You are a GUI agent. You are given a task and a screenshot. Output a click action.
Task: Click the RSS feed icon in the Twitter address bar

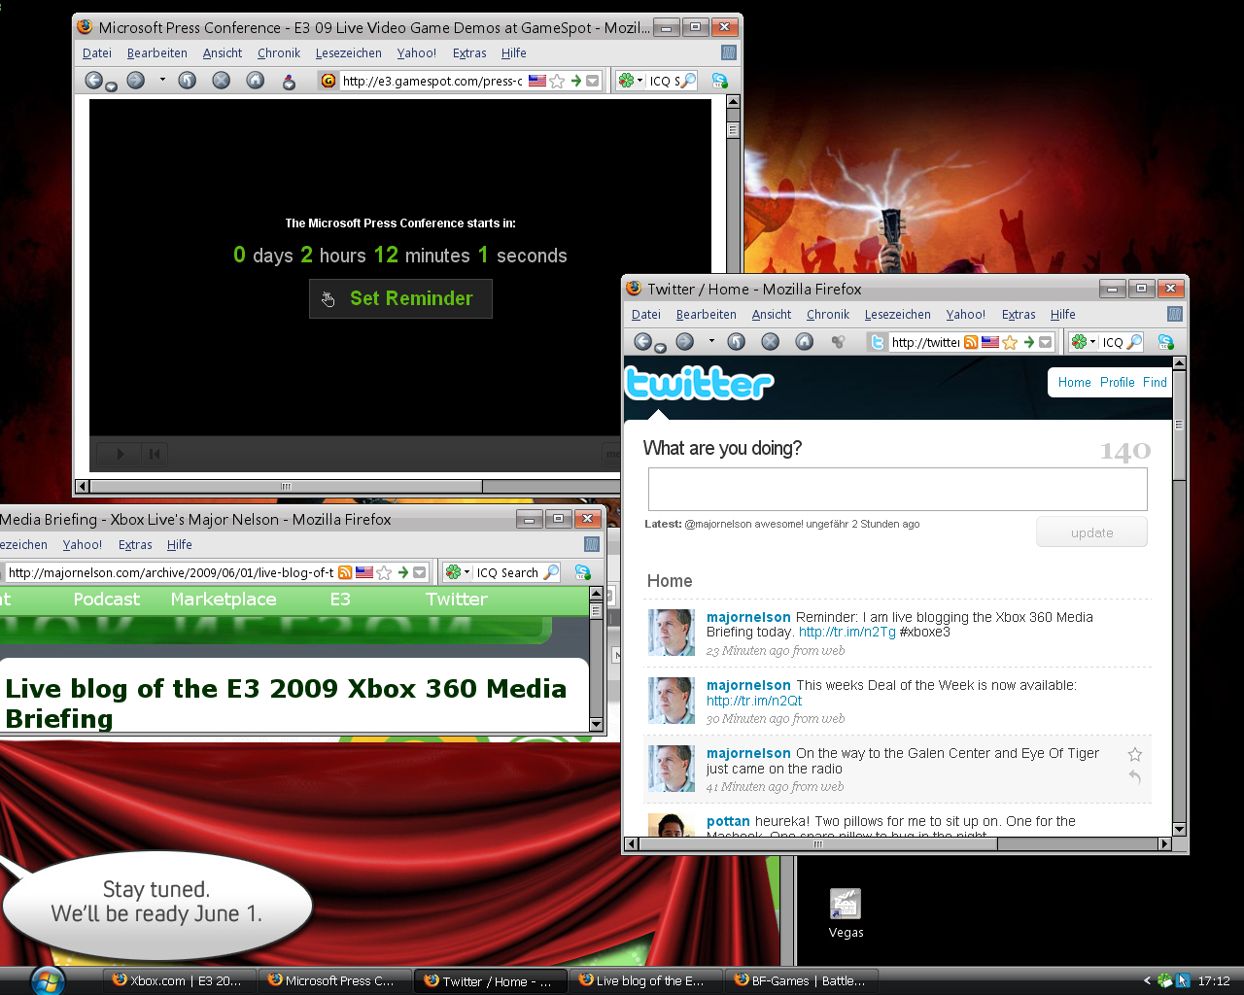[971, 342]
